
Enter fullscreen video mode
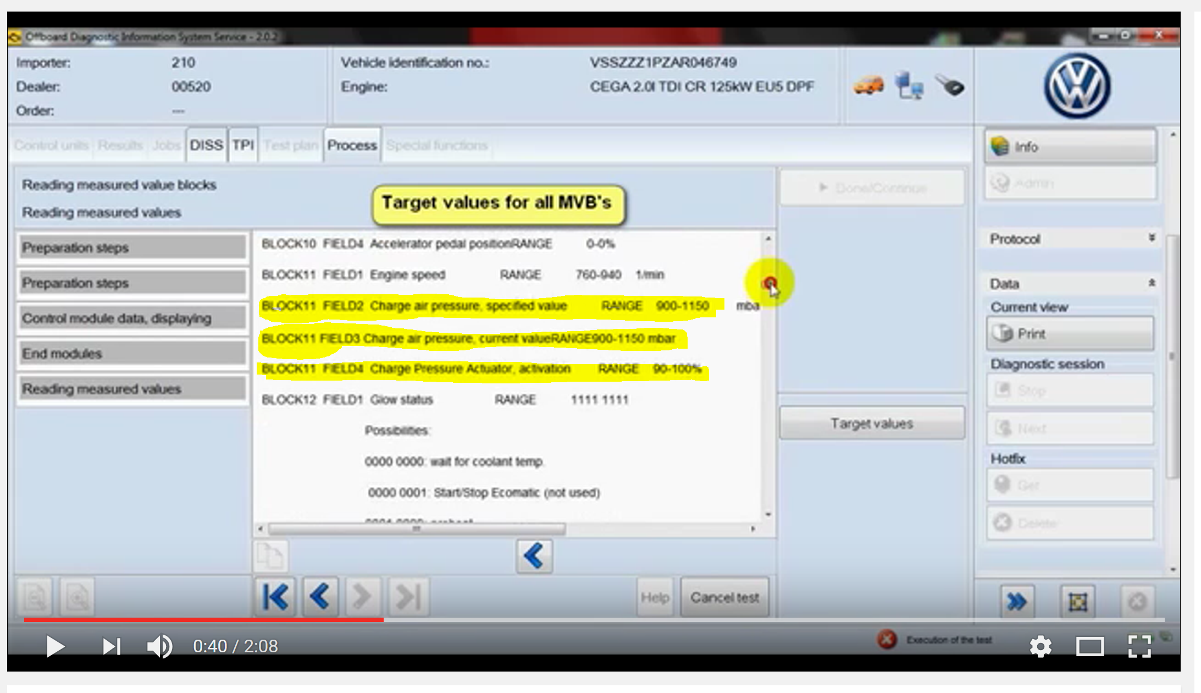tap(1139, 646)
